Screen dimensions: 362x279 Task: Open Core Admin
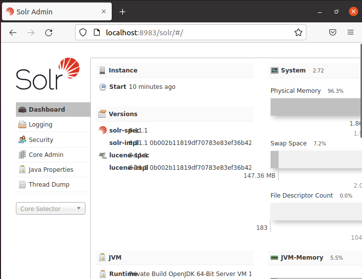(53, 154)
